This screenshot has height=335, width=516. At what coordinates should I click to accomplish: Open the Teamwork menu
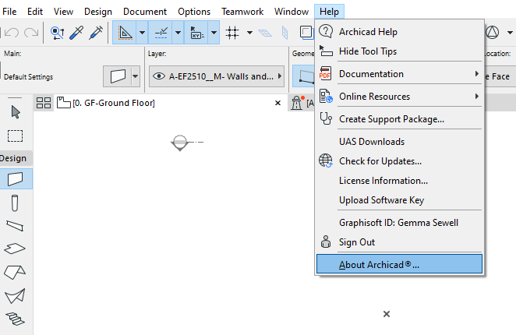tap(242, 12)
